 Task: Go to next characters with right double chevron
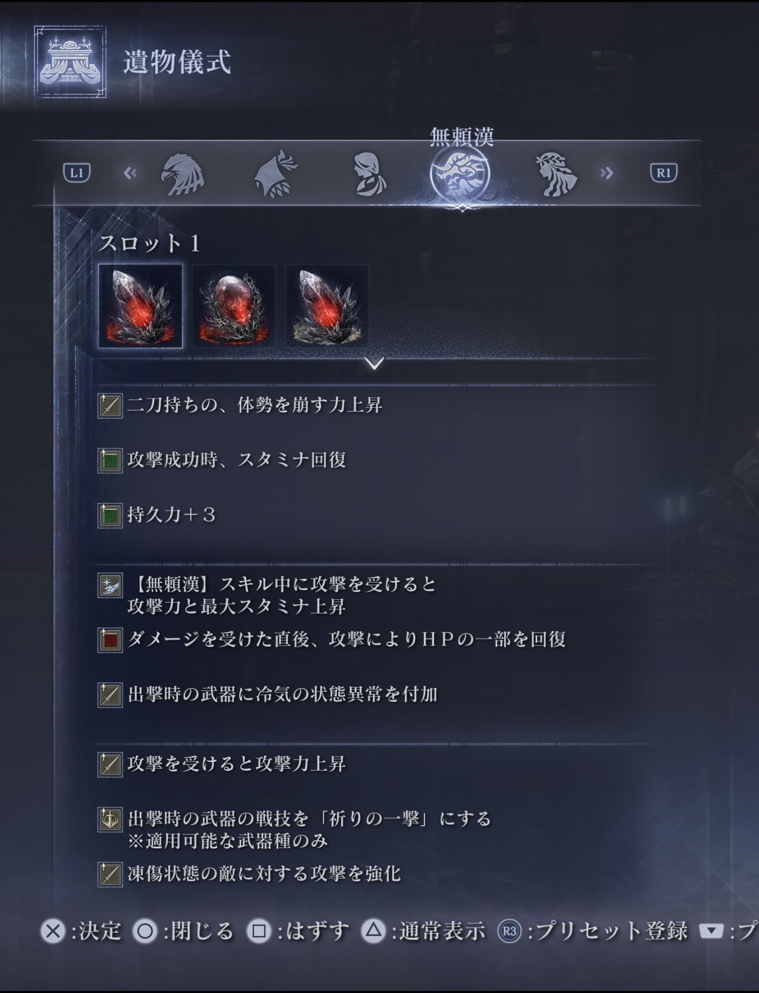click(607, 173)
